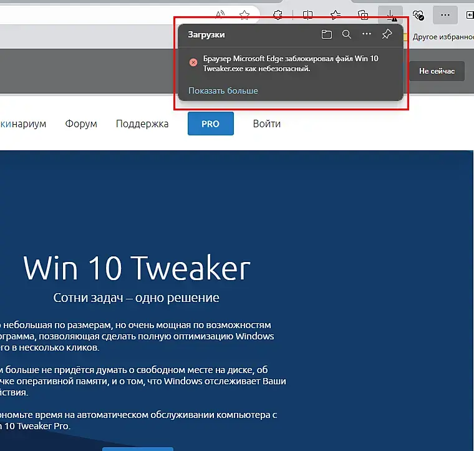Click Войти to sign in
This screenshot has width=474, height=451.
tap(267, 124)
